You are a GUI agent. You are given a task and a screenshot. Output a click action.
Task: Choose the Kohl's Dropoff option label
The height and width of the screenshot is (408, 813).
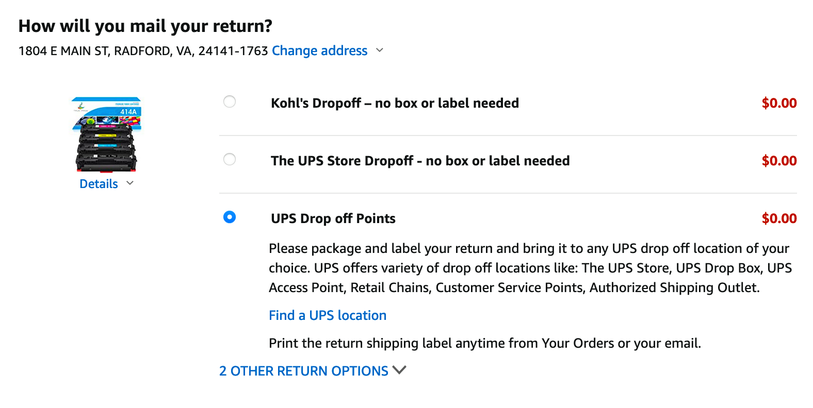395,103
